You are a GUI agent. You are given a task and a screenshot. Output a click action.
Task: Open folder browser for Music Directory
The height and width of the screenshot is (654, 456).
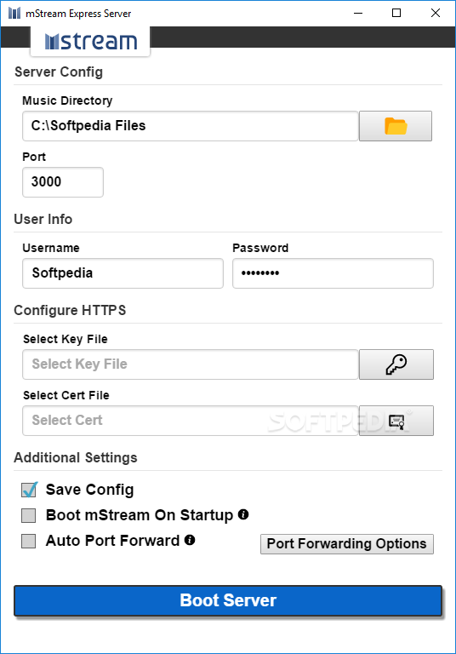(x=395, y=126)
